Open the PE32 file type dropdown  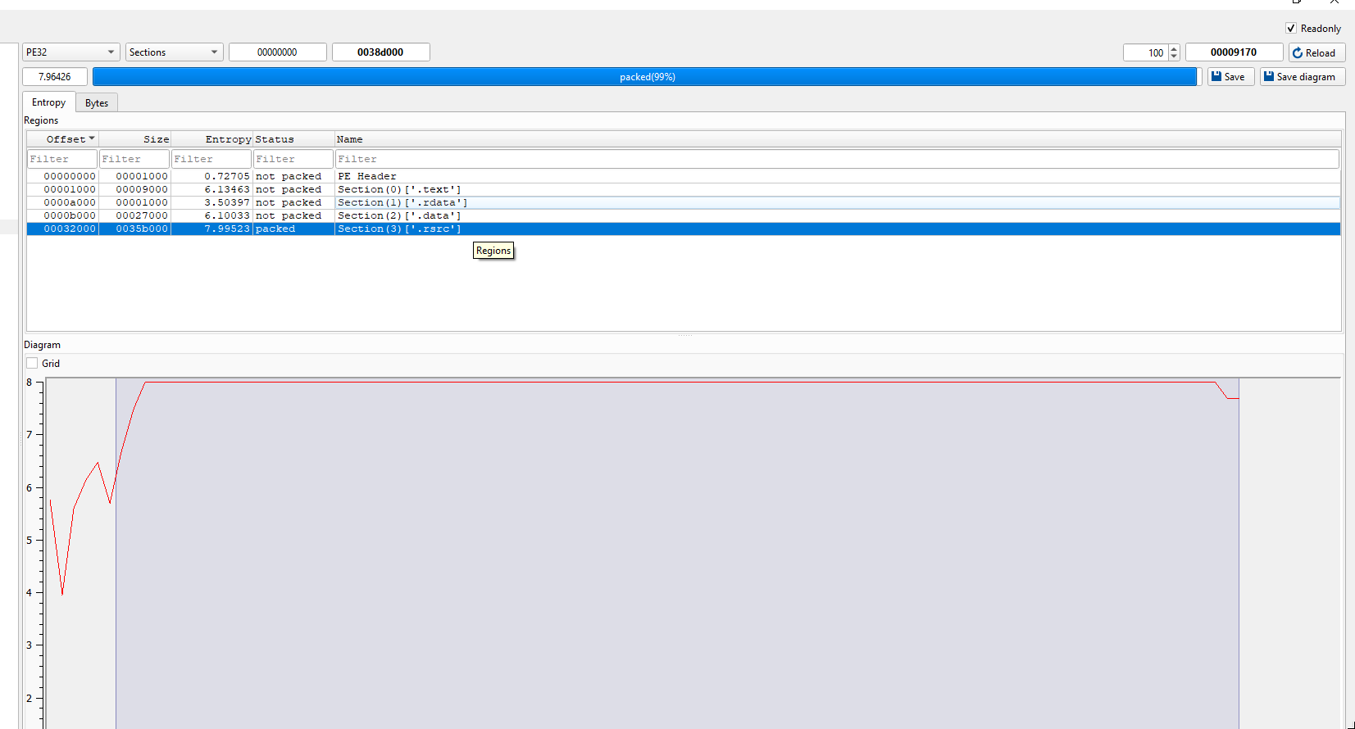click(71, 52)
